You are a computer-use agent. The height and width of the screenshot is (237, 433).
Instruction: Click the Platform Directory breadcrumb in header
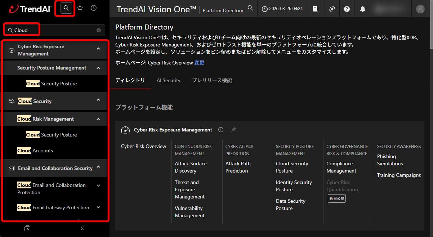point(223,10)
